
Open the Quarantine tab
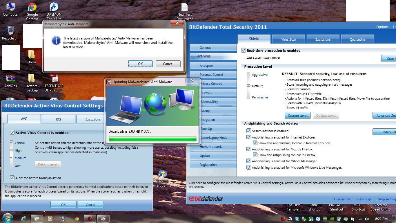click(x=357, y=39)
